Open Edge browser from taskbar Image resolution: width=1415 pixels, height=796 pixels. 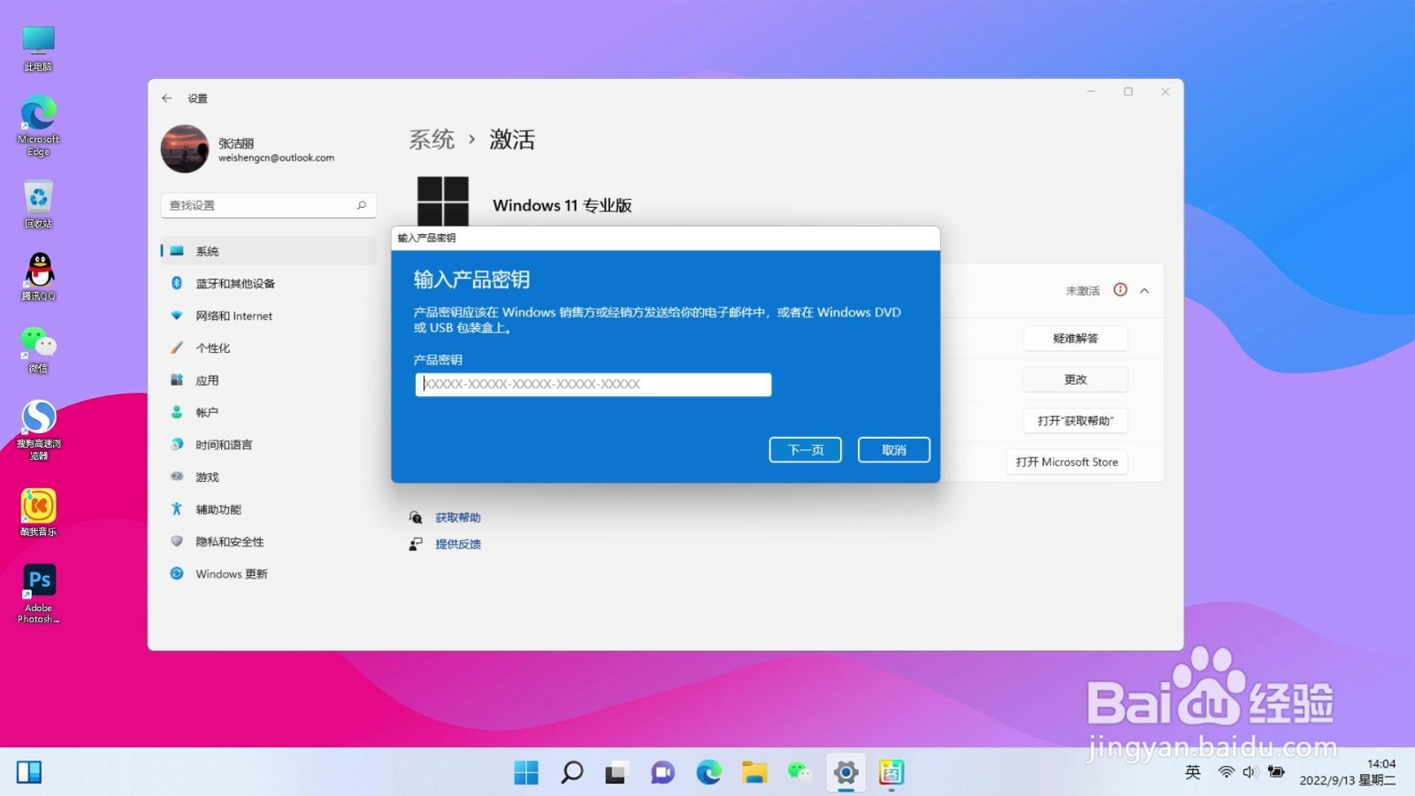[x=708, y=772]
